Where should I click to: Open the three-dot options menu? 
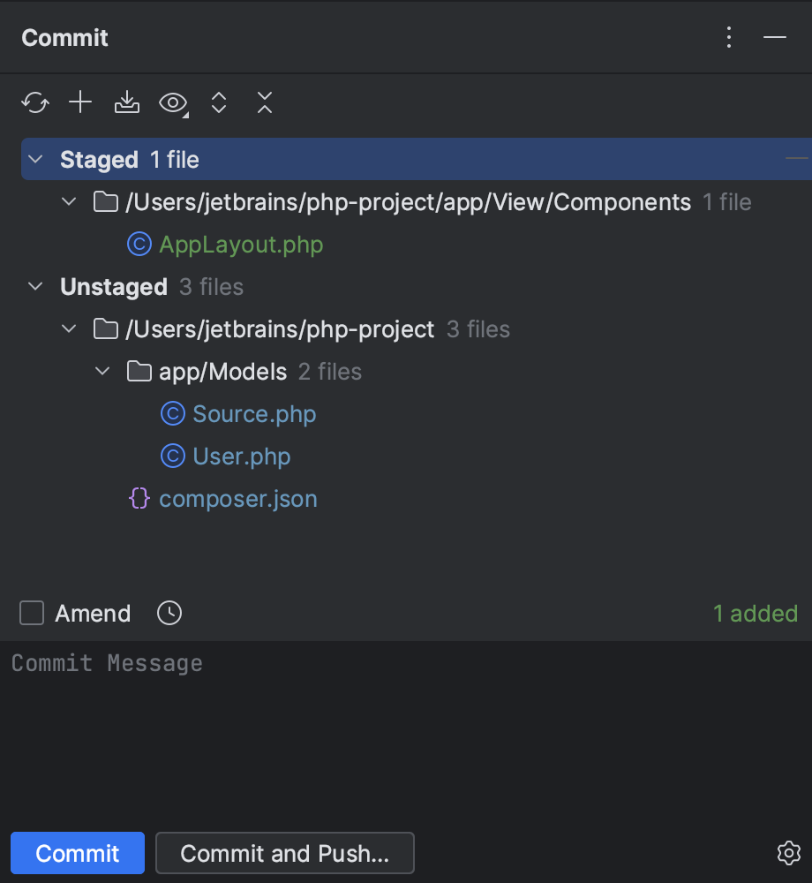coord(729,37)
